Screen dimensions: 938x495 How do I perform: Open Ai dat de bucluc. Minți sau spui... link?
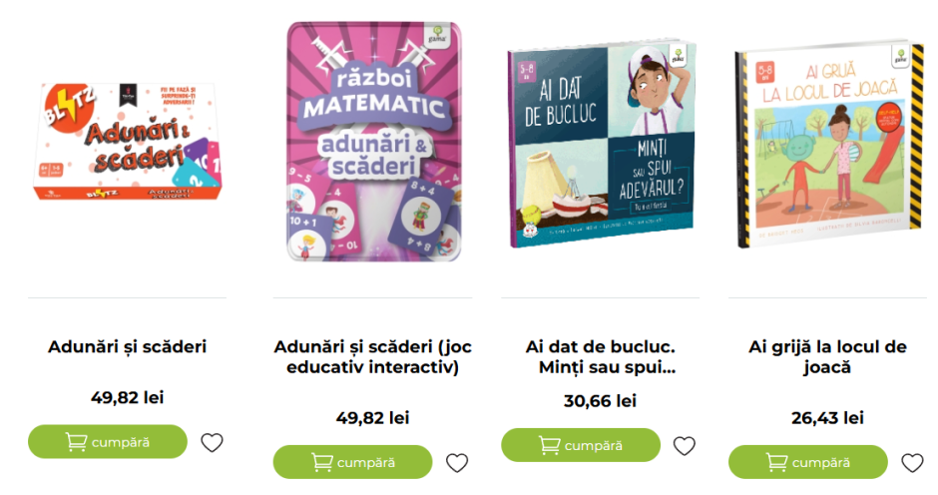[x=601, y=356]
